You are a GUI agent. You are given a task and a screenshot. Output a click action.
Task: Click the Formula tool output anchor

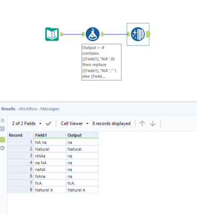coord(102,34)
